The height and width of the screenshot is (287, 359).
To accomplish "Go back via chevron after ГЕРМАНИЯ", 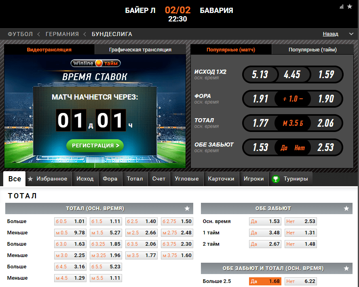I will (x=85, y=34).
